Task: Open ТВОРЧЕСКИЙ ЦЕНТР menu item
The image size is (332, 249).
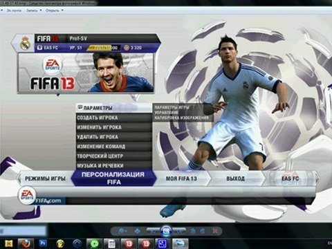Action: click(x=114, y=156)
